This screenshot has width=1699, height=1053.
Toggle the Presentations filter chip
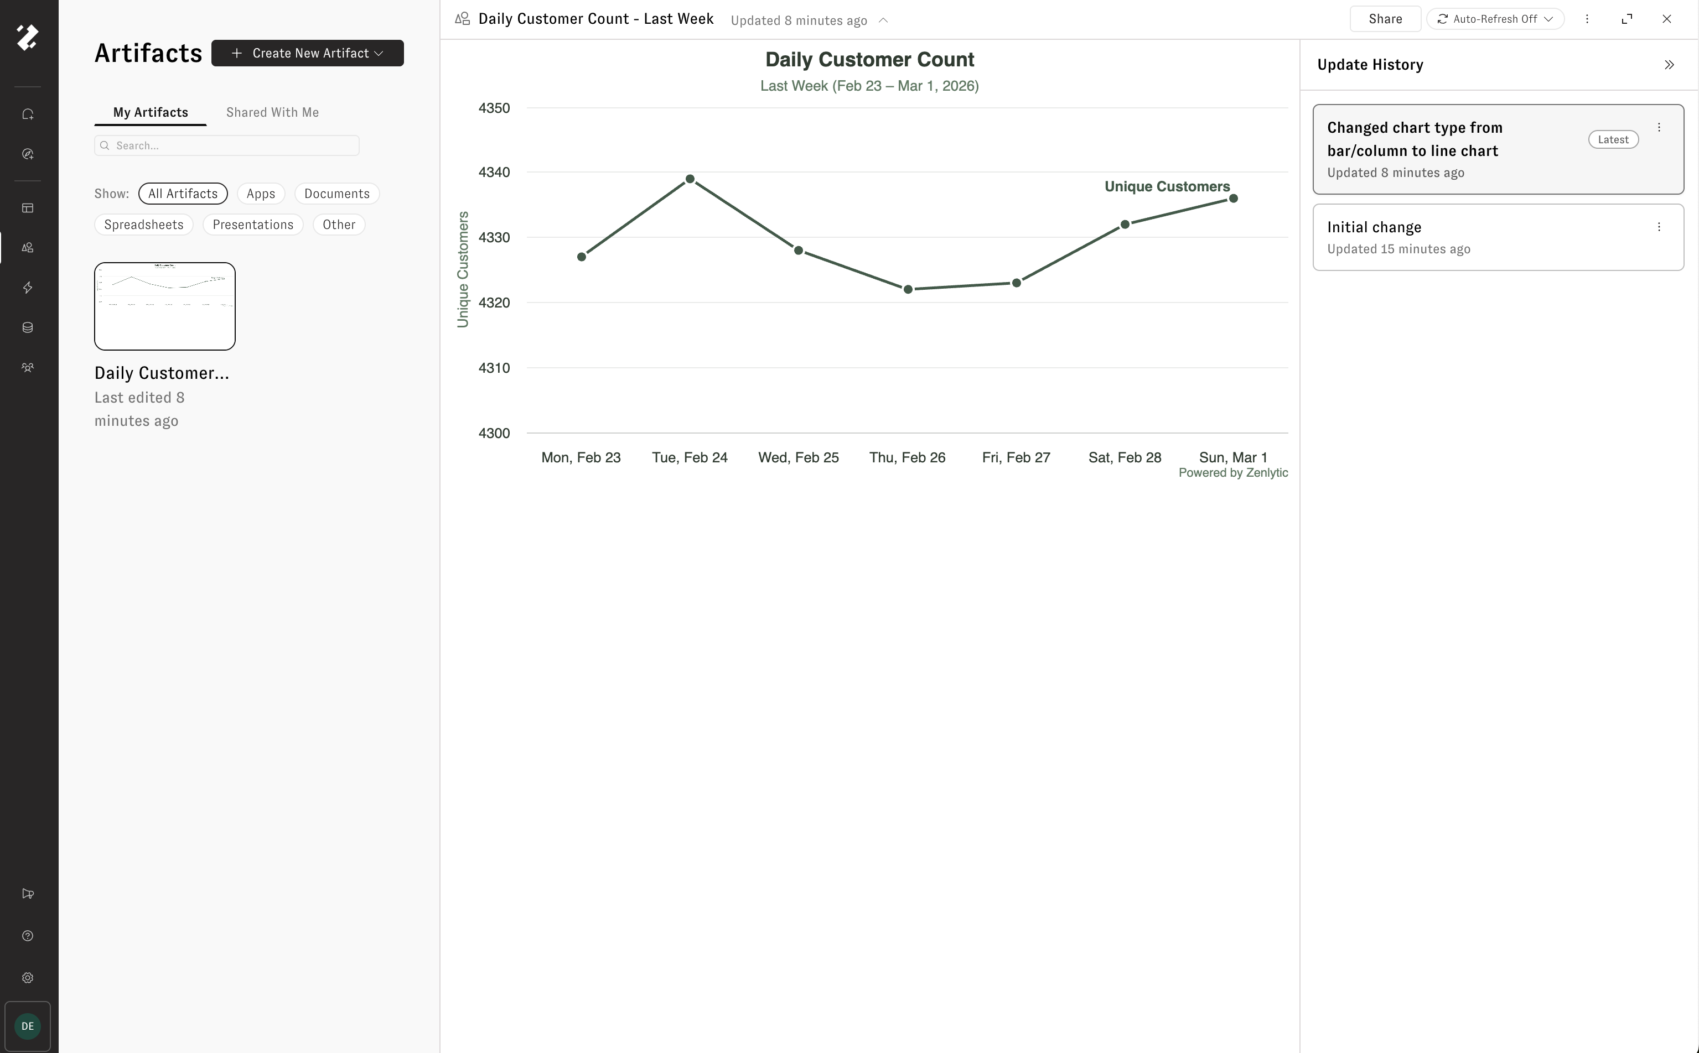tap(252, 224)
